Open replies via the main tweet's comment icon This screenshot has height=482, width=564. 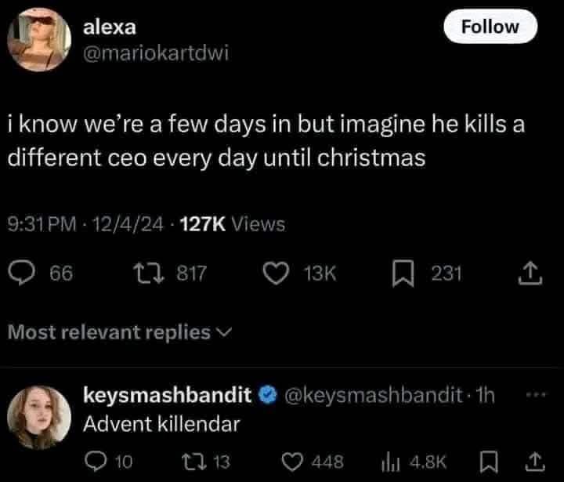coord(22,274)
